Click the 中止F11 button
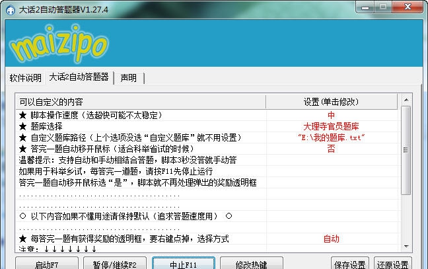This screenshot has height=269, width=428. 184,264
